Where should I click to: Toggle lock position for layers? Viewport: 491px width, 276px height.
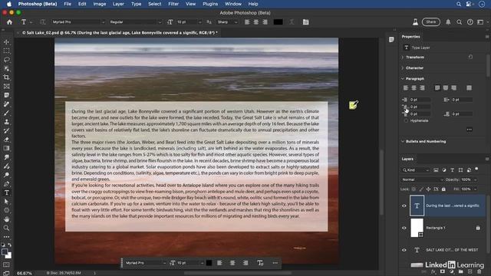click(428, 189)
